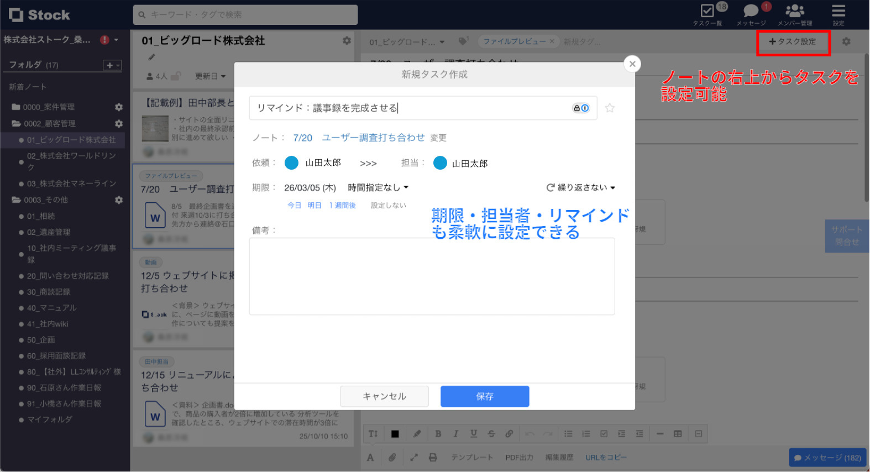Toggle underline formatting
The height and width of the screenshot is (472, 870).
click(x=474, y=434)
